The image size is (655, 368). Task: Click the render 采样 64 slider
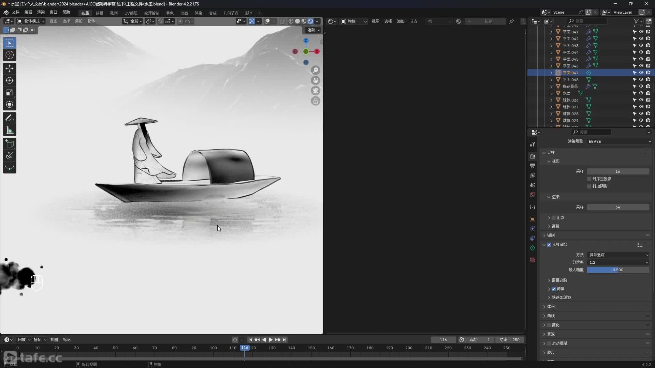tap(618, 207)
